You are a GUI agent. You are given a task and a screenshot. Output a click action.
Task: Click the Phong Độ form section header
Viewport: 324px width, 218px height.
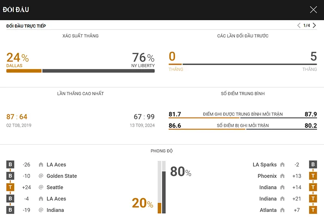click(x=162, y=151)
